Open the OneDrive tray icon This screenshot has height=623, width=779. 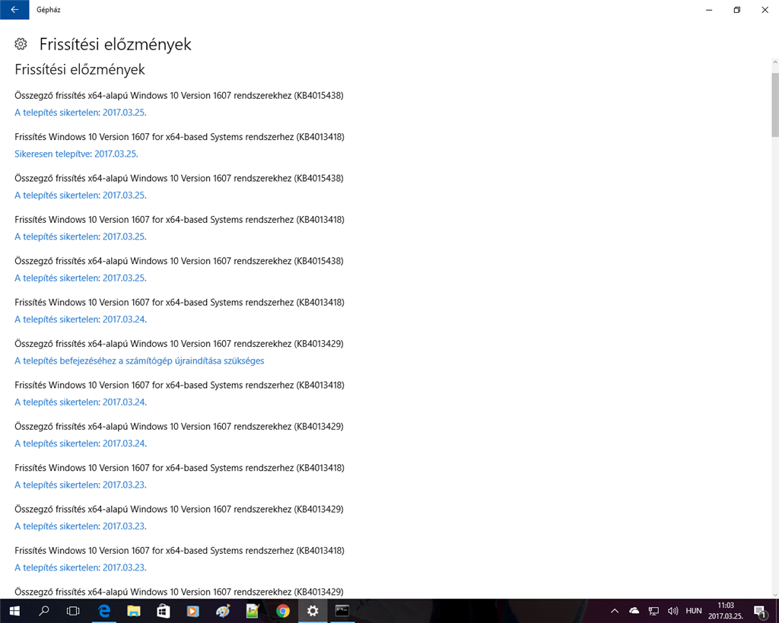click(x=634, y=611)
